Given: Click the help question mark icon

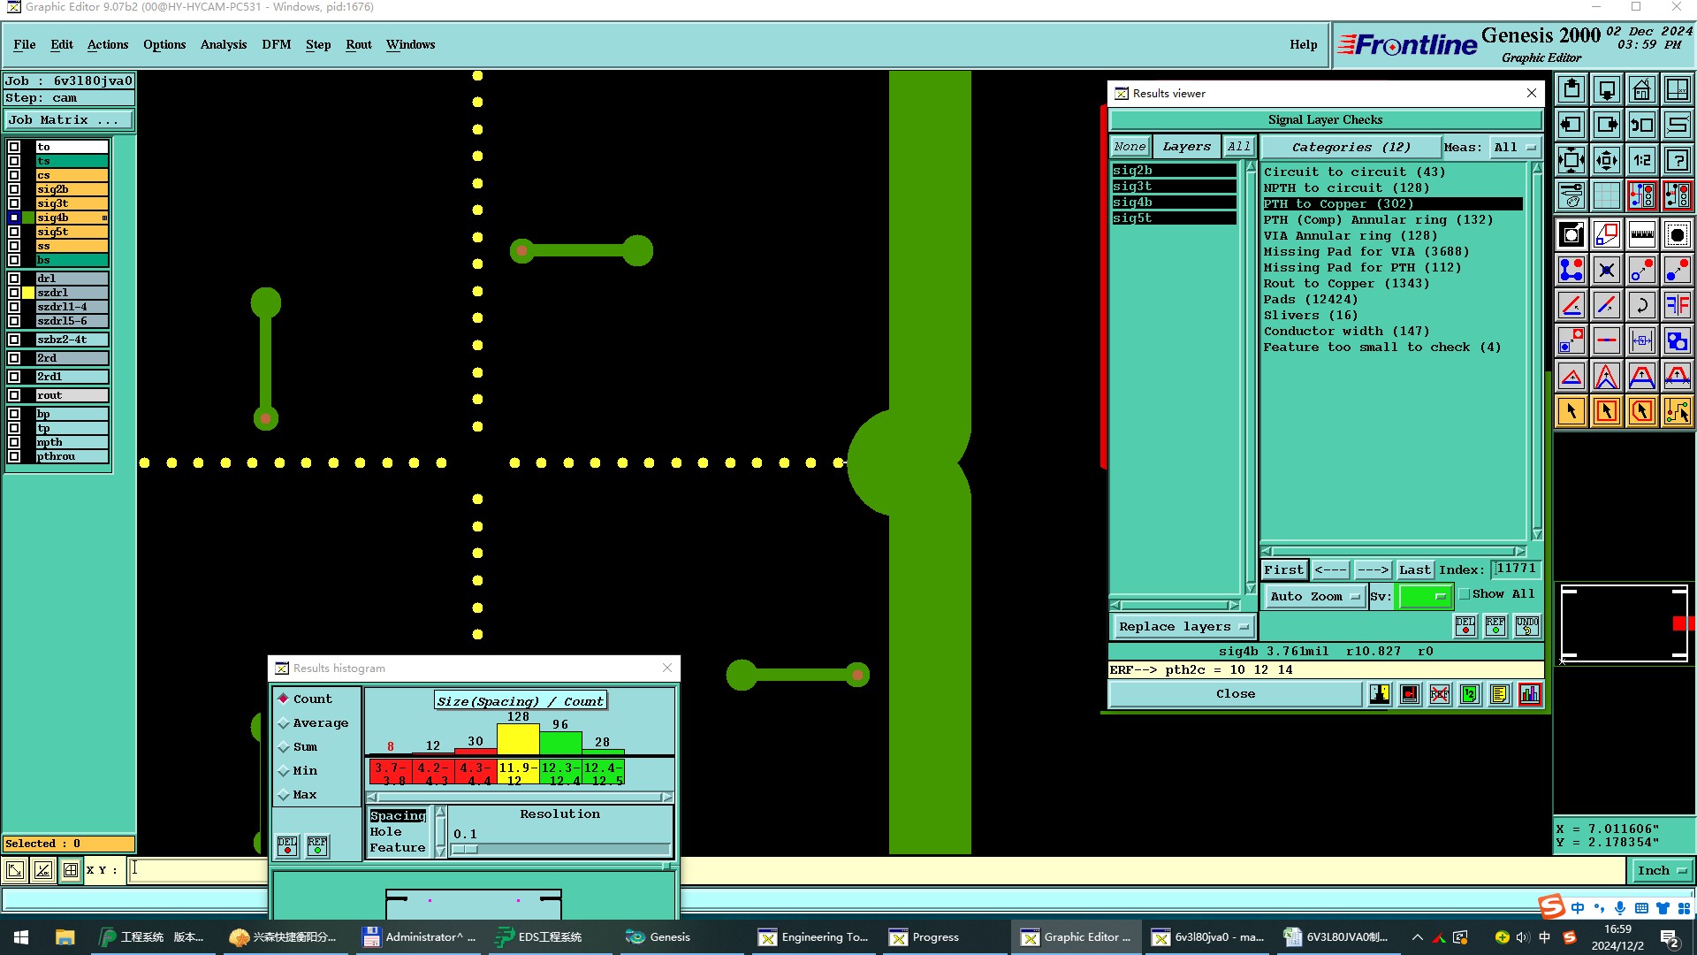Looking at the screenshot, I should pyautogui.click(x=1677, y=160).
